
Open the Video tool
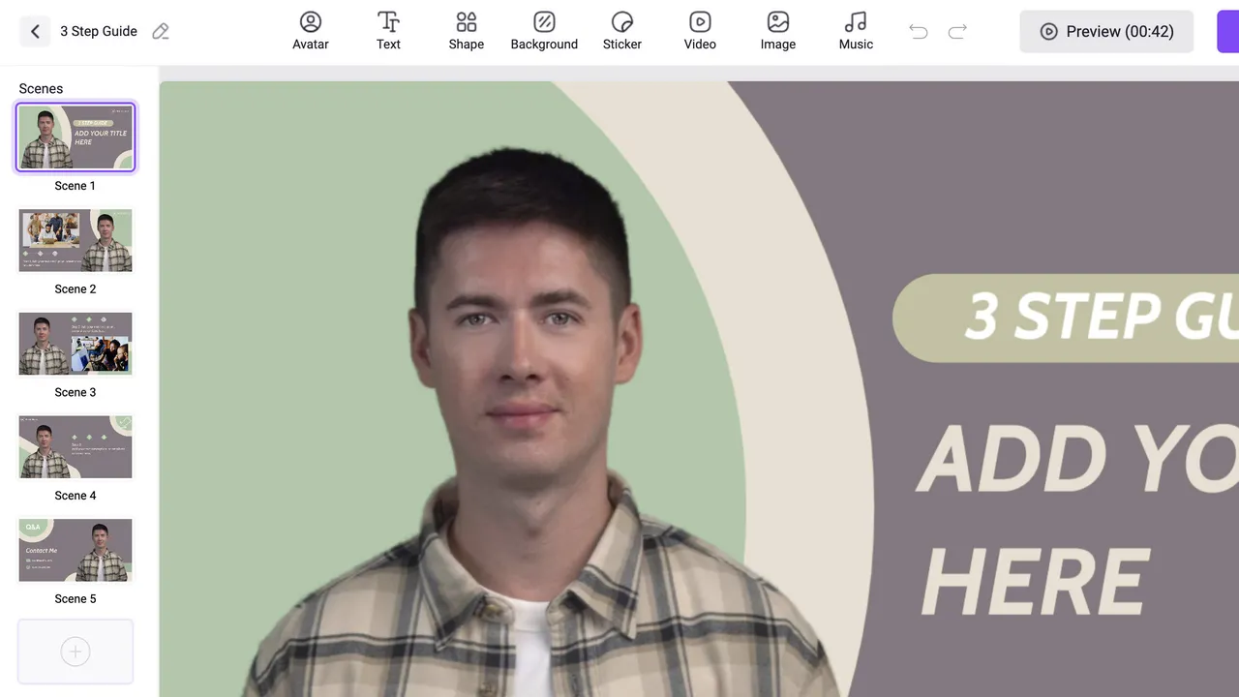tap(700, 31)
